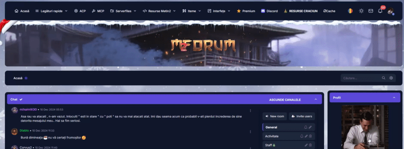The width and height of the screenshot is (404, 149).
Task: Toggle notifications bell for Activitate channel
Action: [302, 136]
